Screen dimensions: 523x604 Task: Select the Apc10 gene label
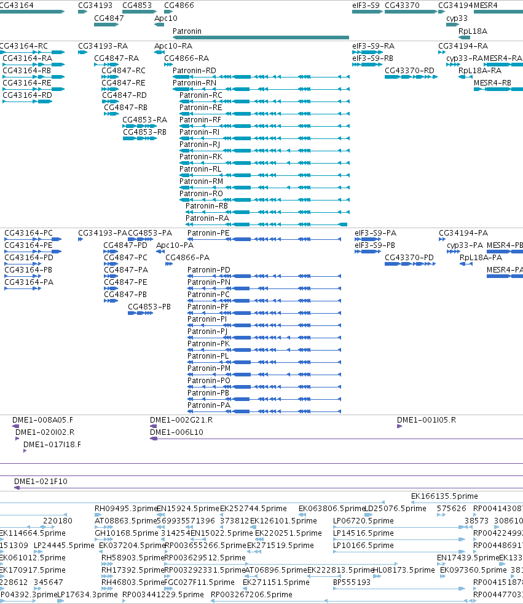(x=166, y=18)
